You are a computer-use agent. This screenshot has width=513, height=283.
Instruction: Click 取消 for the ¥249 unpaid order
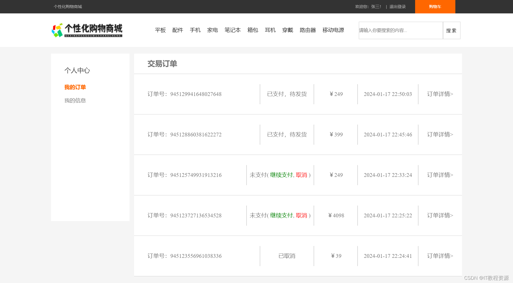click(x=301, y=175)
